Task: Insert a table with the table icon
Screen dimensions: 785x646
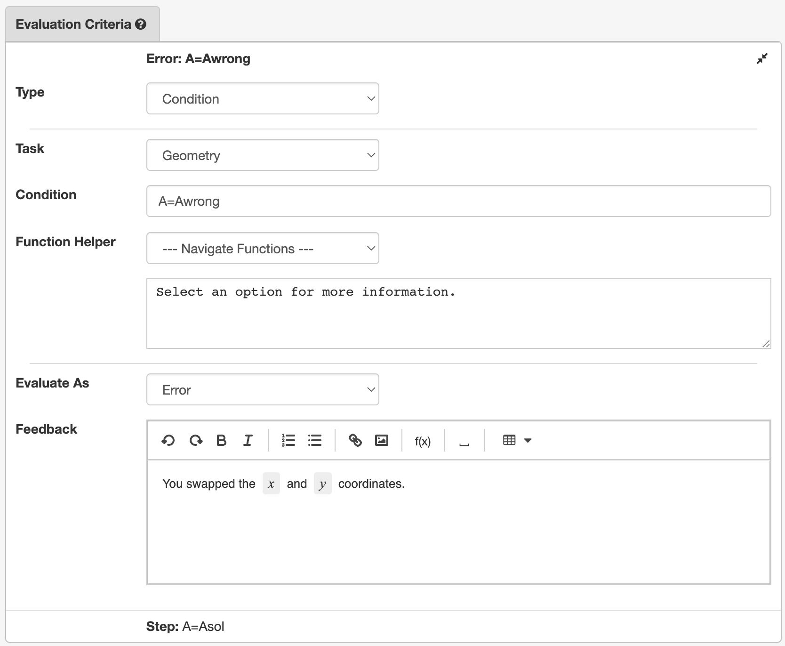Action: coord(509,440)
